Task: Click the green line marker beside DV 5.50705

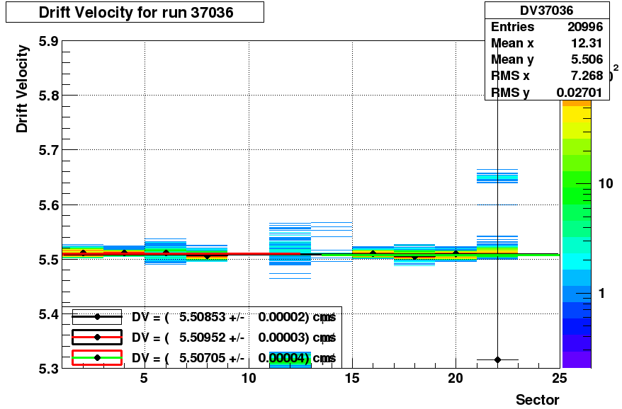Action: point(97,358)
